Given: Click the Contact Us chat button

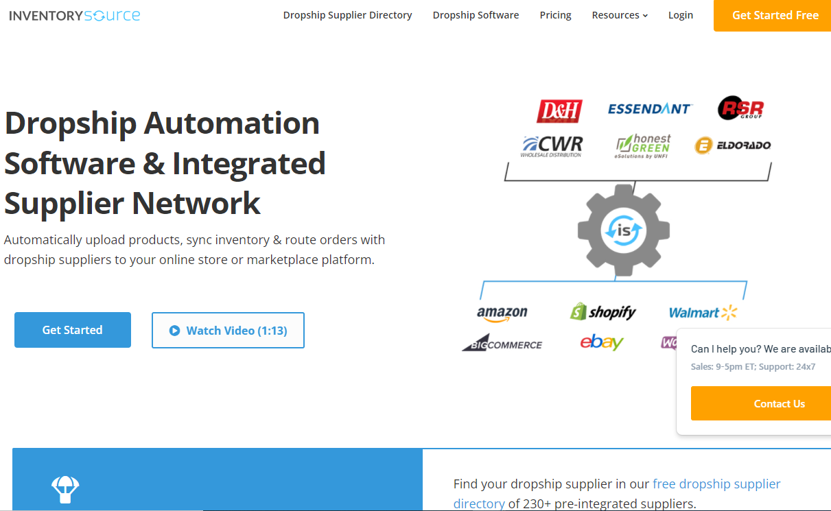Looking at the screenshot, I should [761, 403].
